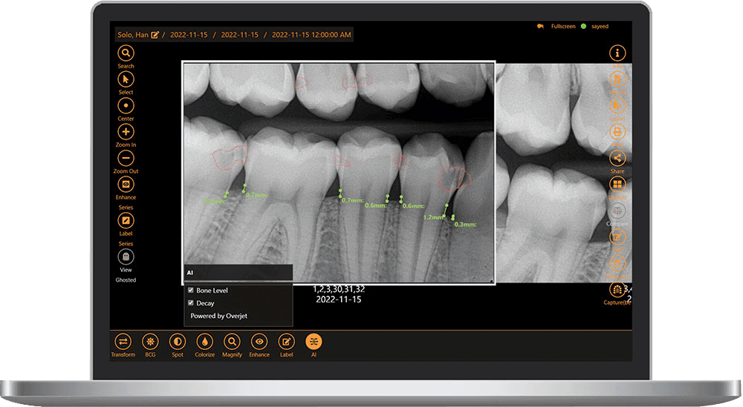Import an image using Import icon
Screen dimensions: 743x407
click(x=617, y=79)
